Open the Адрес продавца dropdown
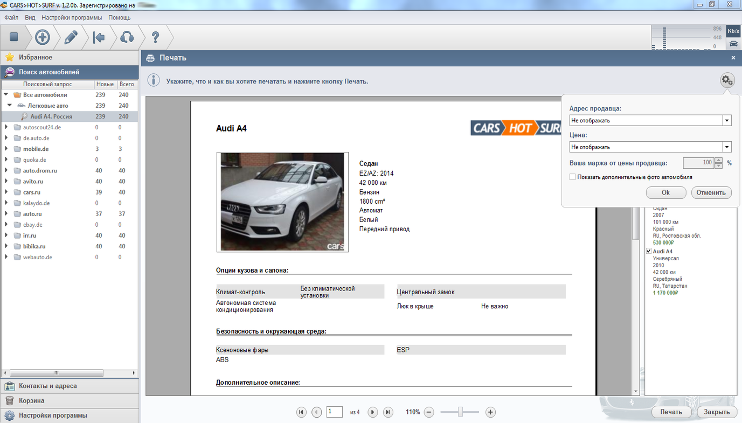Viewport: 742px width, 423px height. pyautogui.click(x=727, y=121)
